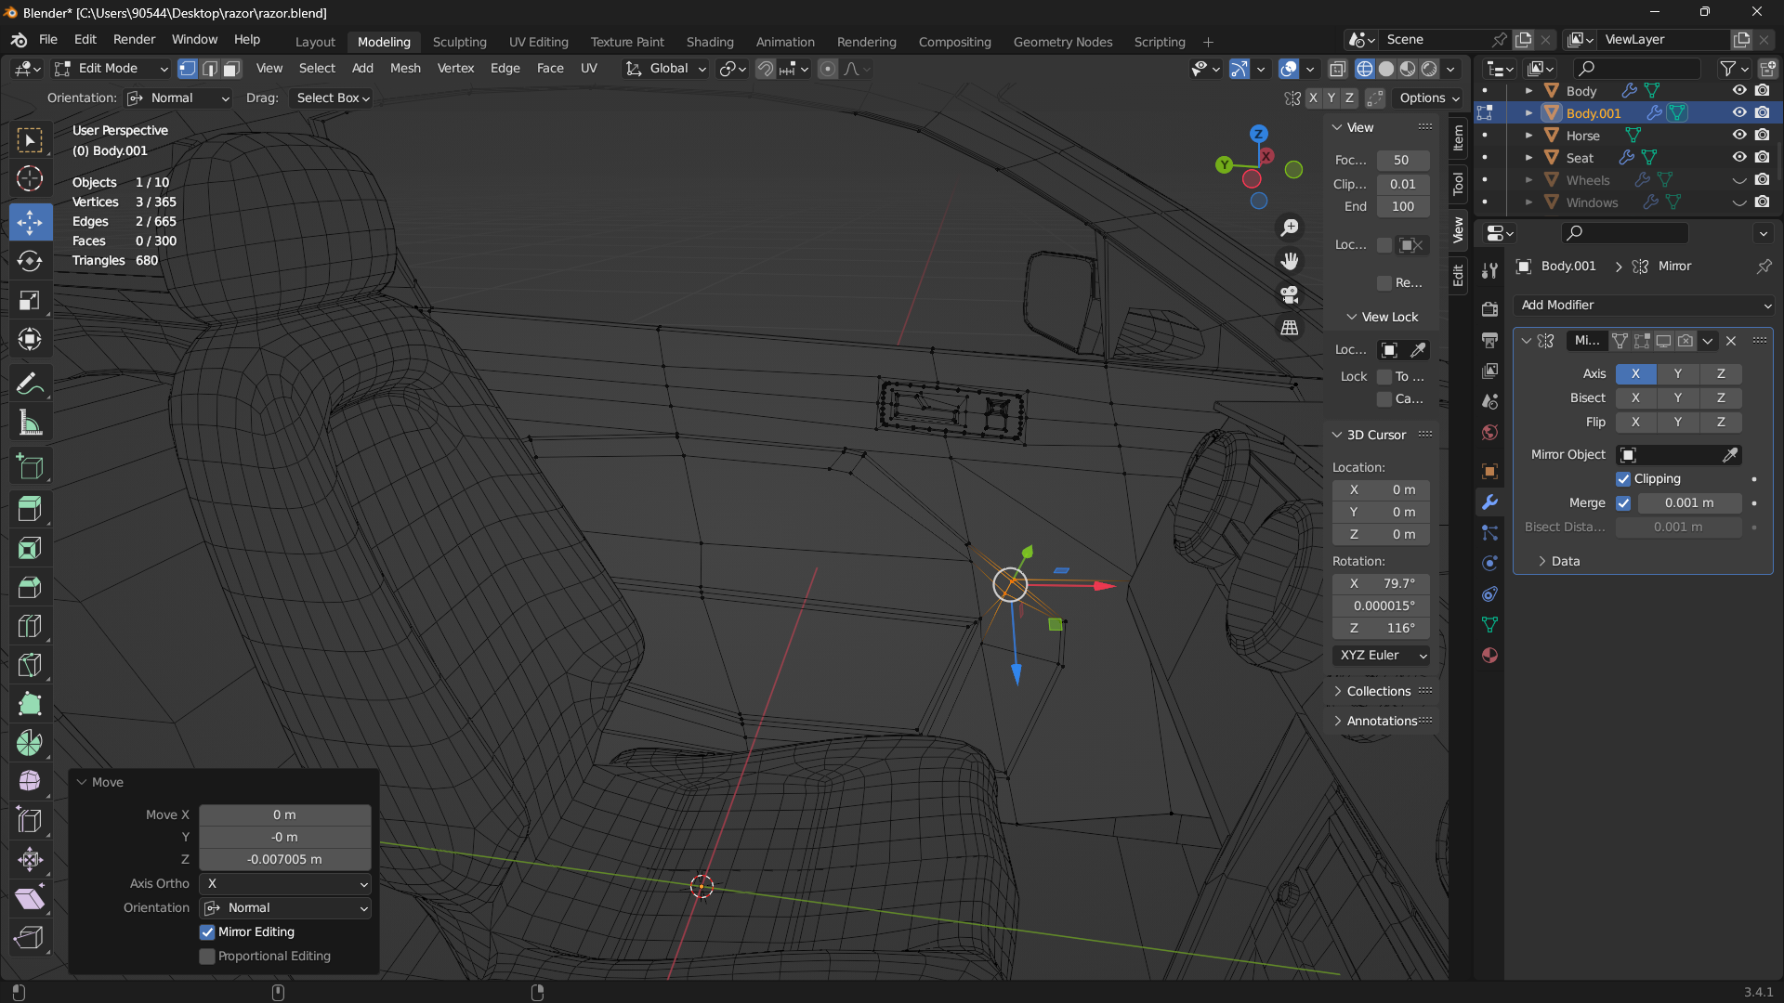This screenshot has width=1784, height=1003.
Task: Select the Rotate tool in toolbar
Action: pos(30,261)
